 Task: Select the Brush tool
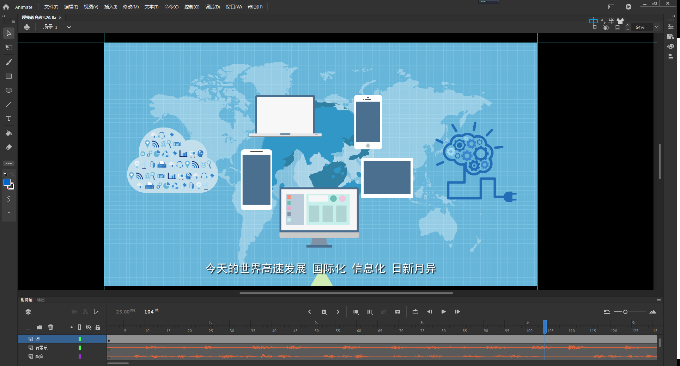coord(9,62)
